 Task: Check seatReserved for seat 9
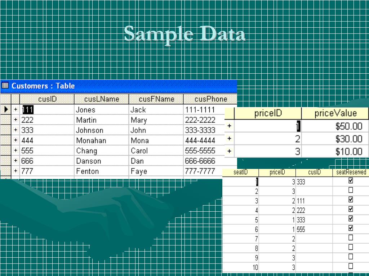click(x=351, y=257)
